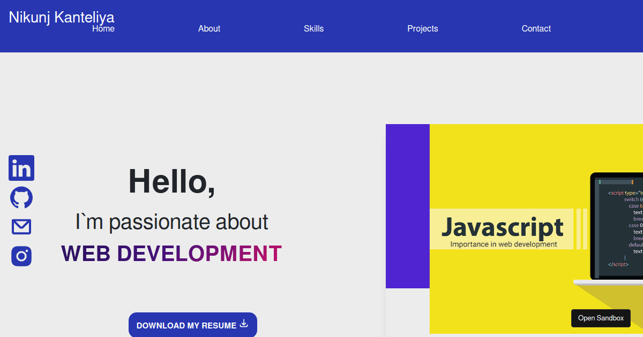Go to the Skills section
The image size is (643, 337).
(x=313, y=28)
